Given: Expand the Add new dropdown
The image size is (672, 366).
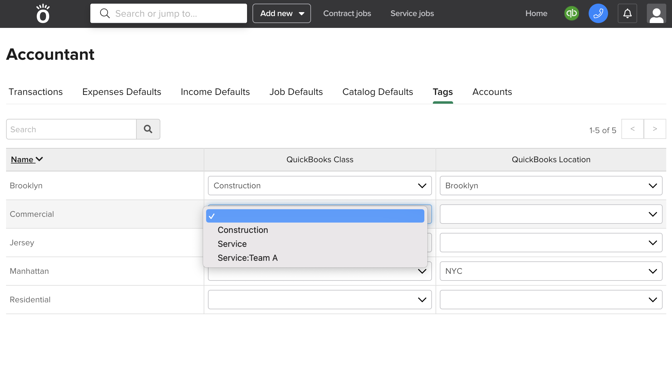Looking at the screenshot, I should (x=281, y=13).
